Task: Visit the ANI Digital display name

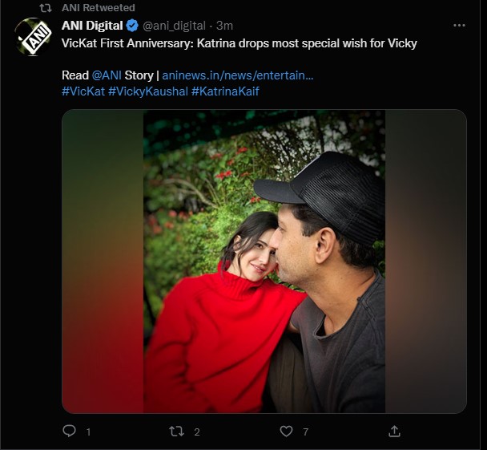Action: [x=92, y=26]
